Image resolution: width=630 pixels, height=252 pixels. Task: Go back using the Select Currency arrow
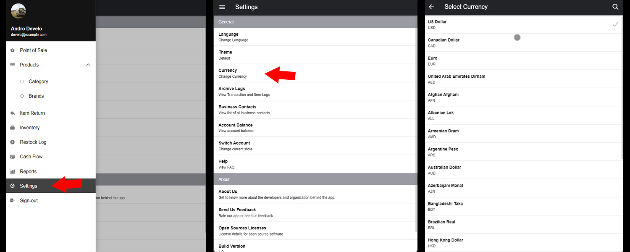coord(431,7)
